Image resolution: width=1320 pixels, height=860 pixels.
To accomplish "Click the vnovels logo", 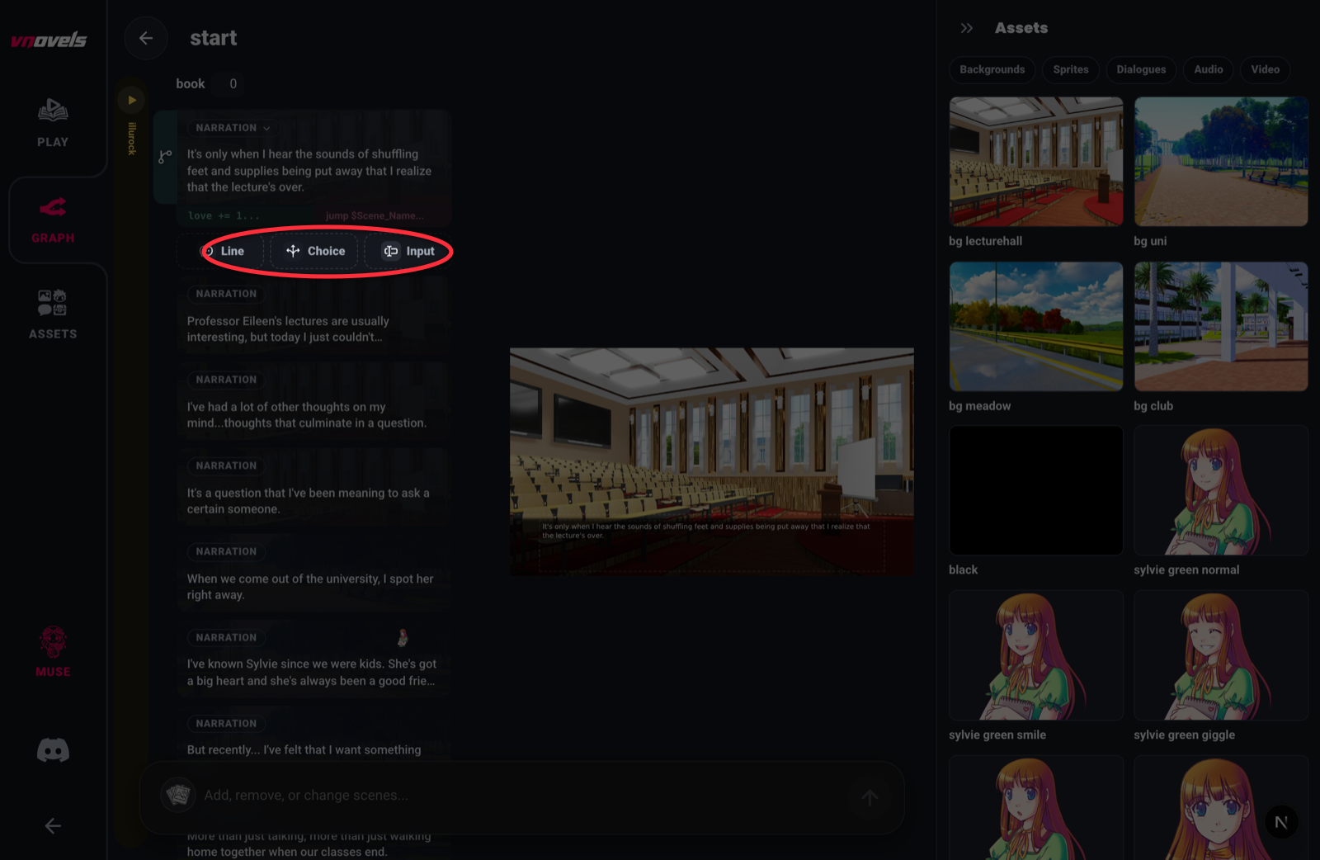I will click(48, 40).
